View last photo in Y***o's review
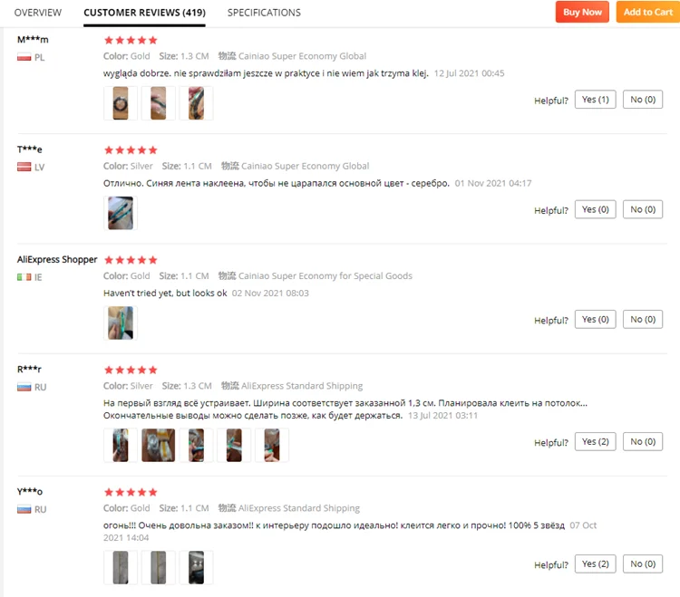Image resolution: width=680 pixels, height=597 pixels. click(196, 567)
